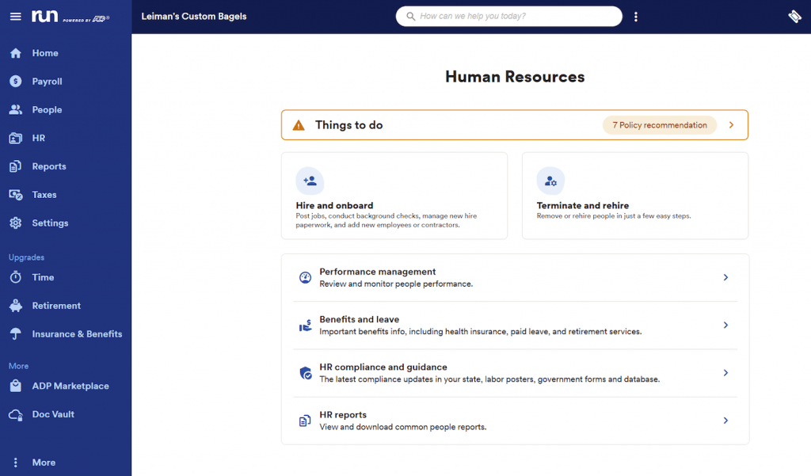Open the three-dot menu beside search

(x=636, y=16)
